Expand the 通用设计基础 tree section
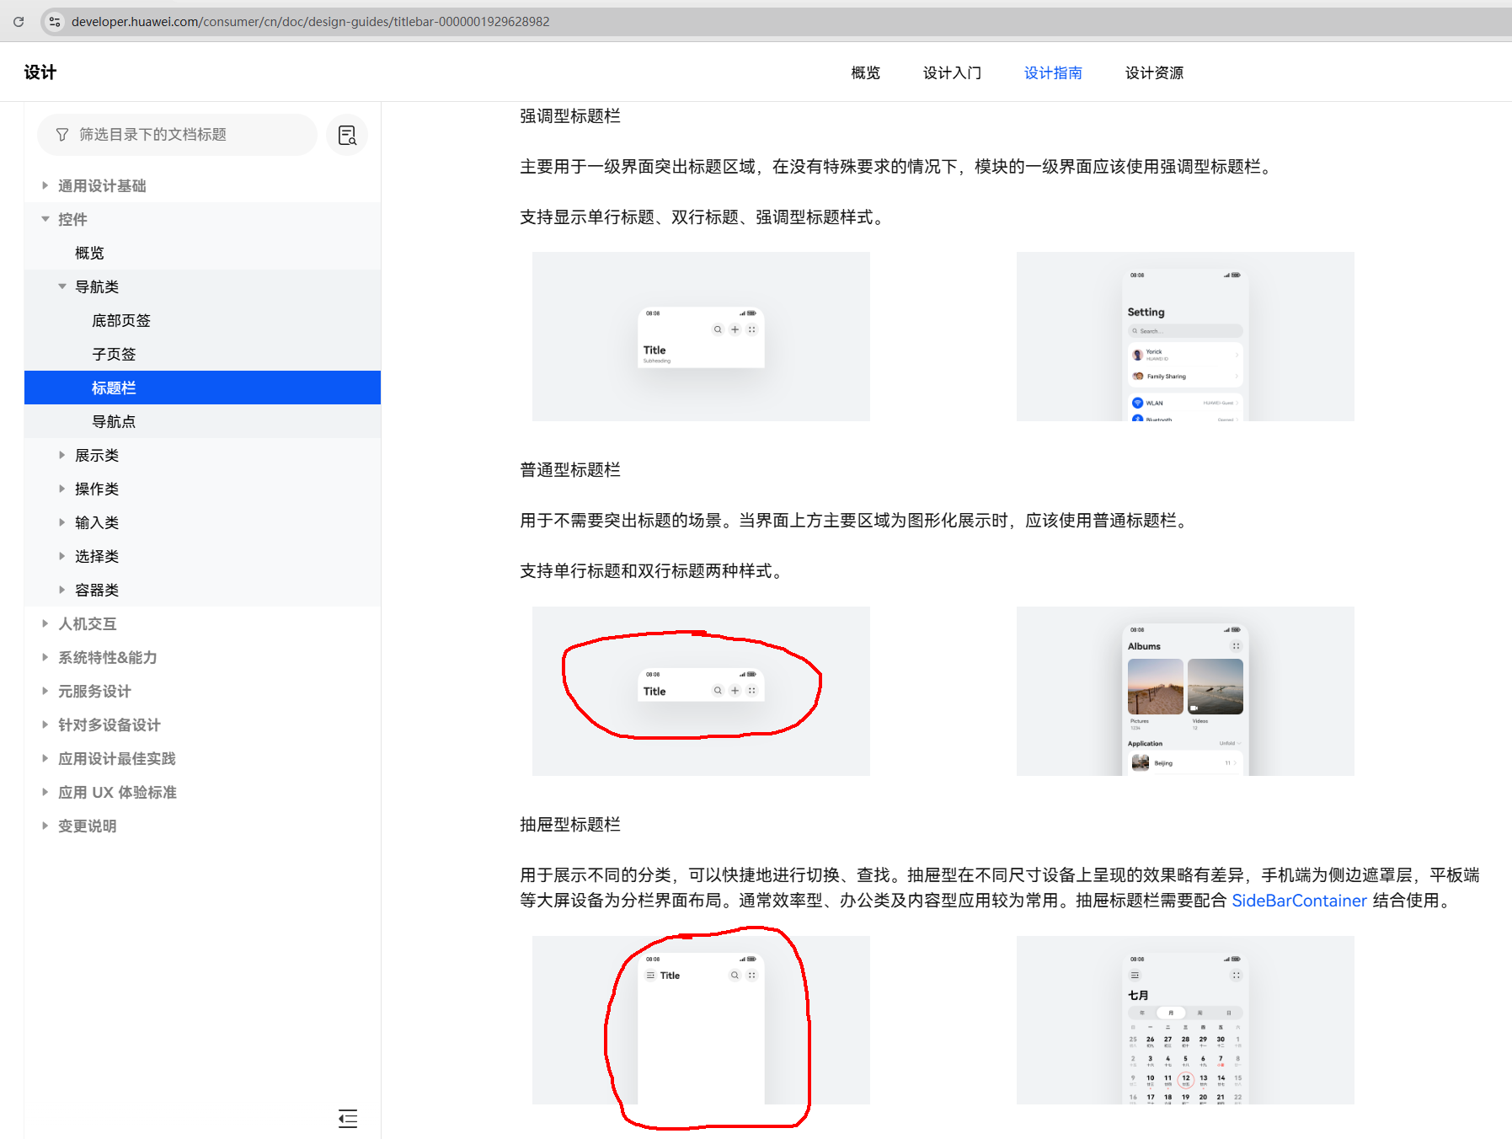 point(45,185)
